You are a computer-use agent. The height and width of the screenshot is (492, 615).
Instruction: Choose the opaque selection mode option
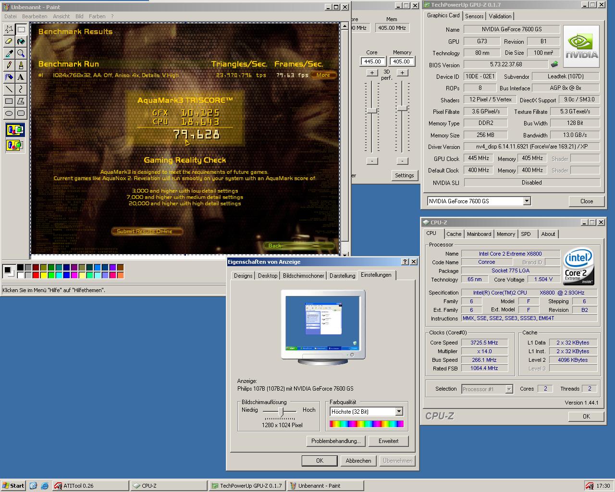(x=15, y=130)
